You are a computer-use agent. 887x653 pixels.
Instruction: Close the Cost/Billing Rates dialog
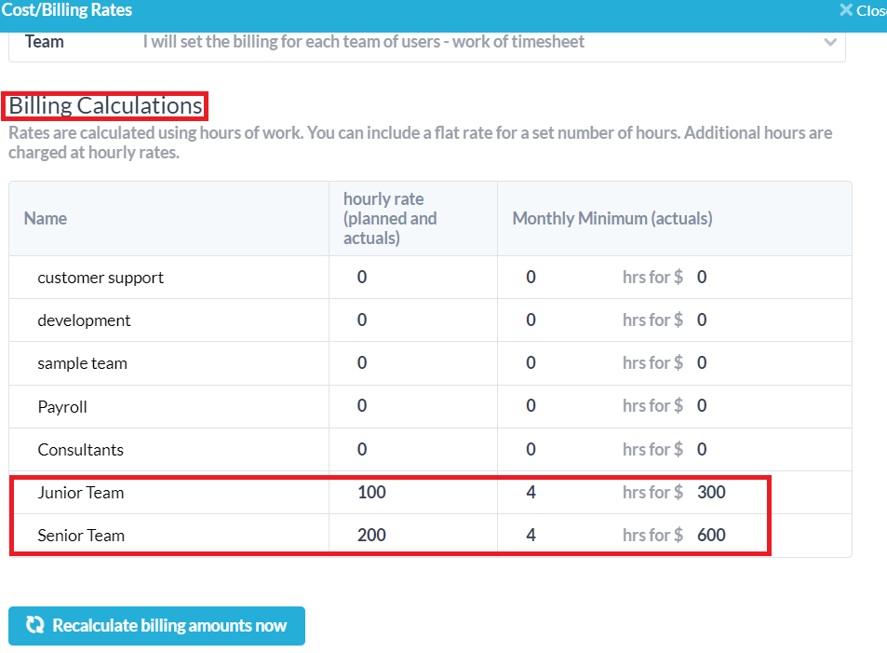(863, 10)
